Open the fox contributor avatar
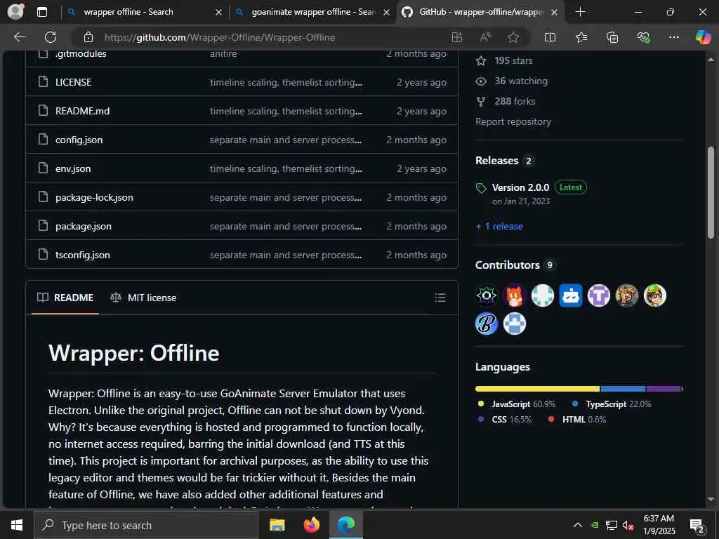 coord(515,295)
